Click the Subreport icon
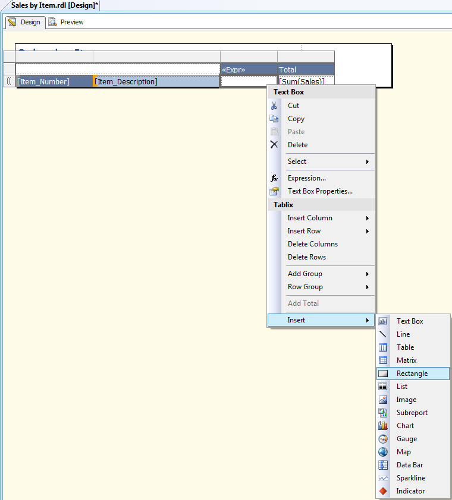 (384, 413)
